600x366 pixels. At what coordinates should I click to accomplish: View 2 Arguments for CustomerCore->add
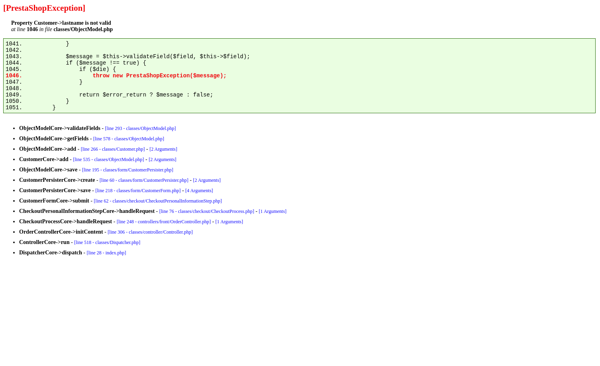(x=162, y=159)
